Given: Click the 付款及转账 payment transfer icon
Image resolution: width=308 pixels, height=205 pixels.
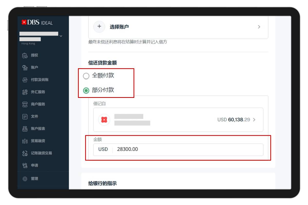Looking at the screenshot, I should (25, 80).
